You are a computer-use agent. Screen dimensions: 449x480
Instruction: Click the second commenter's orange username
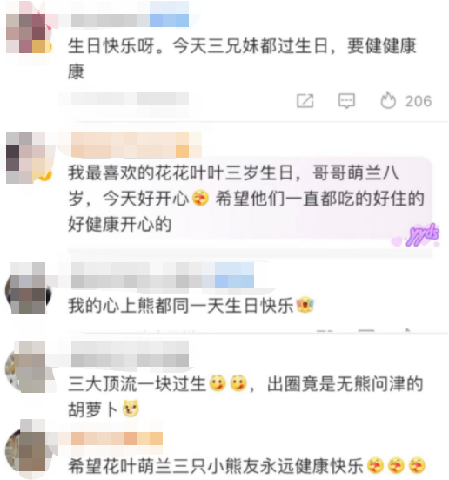point(137,145)
